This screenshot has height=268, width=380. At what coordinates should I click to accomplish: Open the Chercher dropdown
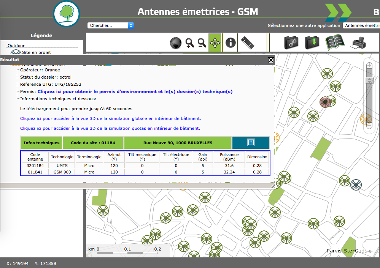click(x=110, y=25)
